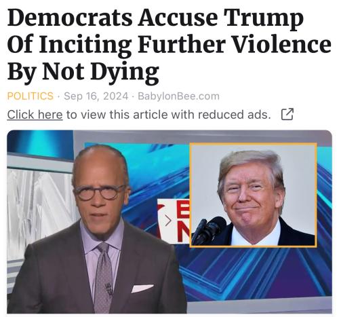The image size is (339, 317).
Task: Click the white pocket square on suit
Action: click(x=142, y=288)
